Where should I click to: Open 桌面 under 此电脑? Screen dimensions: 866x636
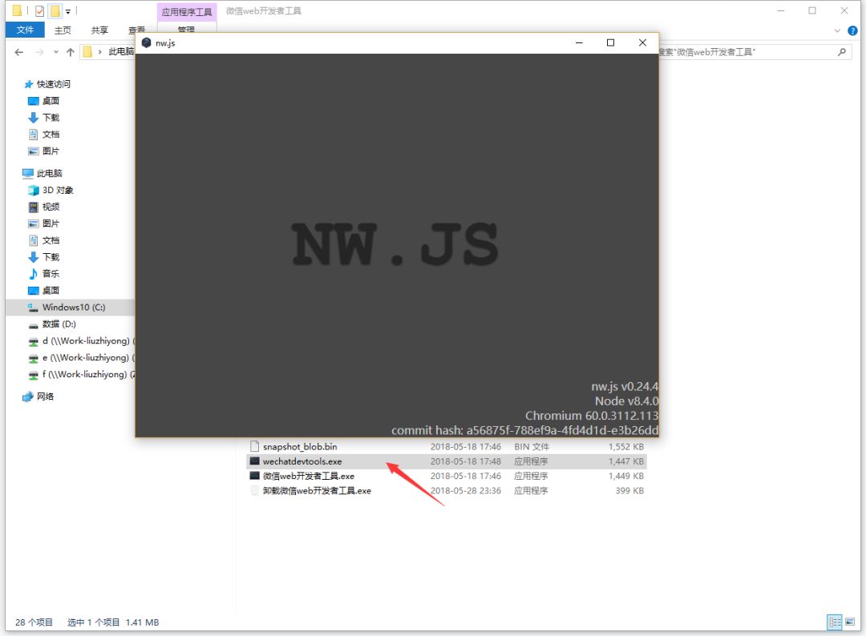pyautogui.click(x=43, y=290)
